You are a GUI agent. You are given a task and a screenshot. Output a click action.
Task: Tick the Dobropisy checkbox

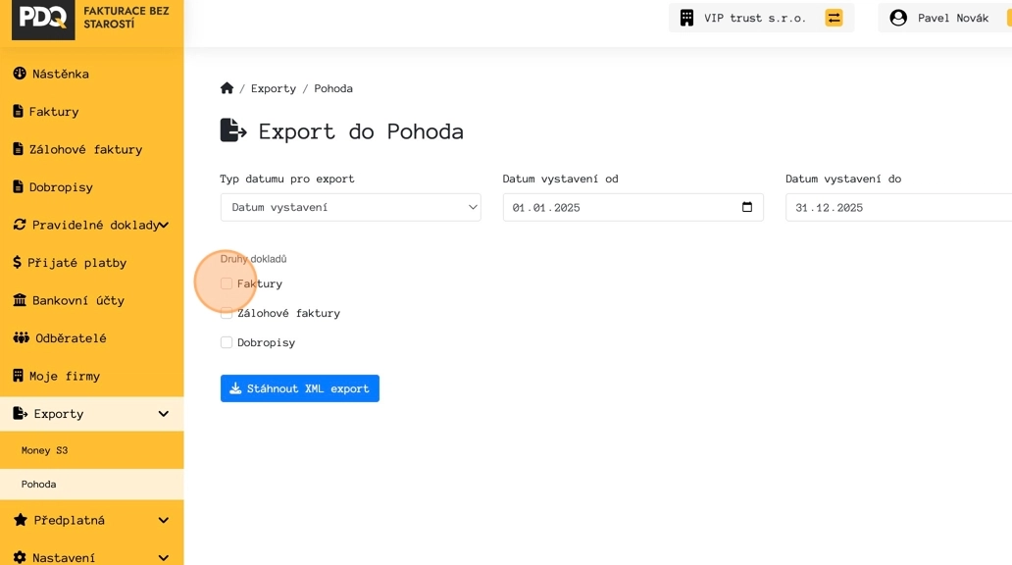(227, 342)
